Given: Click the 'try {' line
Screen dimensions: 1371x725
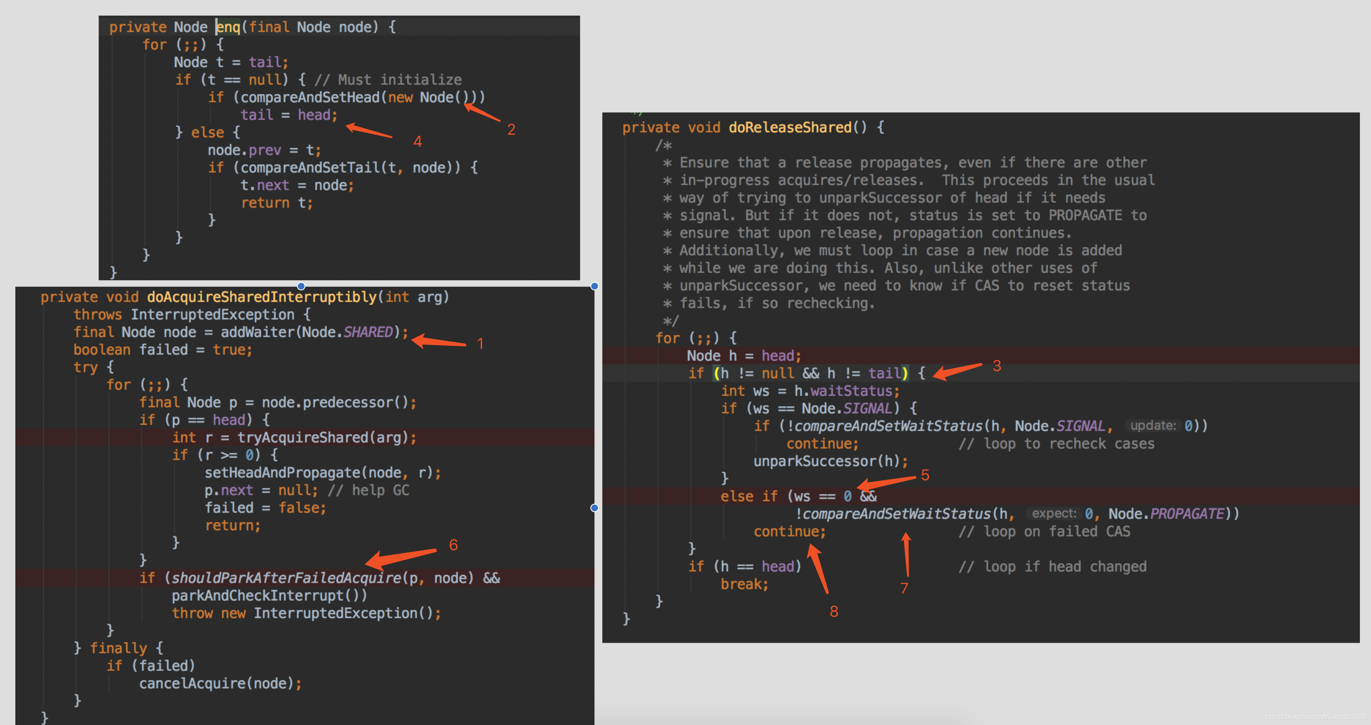Looking at the screenshot, I should [94, 367].
